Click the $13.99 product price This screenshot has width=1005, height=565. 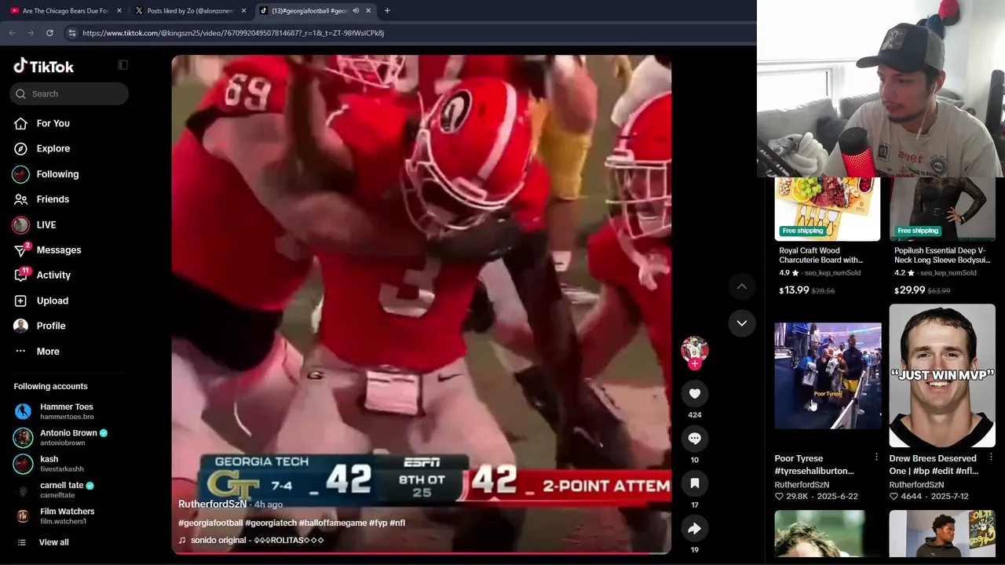point(794,290)
